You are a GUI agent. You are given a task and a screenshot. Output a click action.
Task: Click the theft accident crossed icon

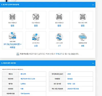pos(36,17)
